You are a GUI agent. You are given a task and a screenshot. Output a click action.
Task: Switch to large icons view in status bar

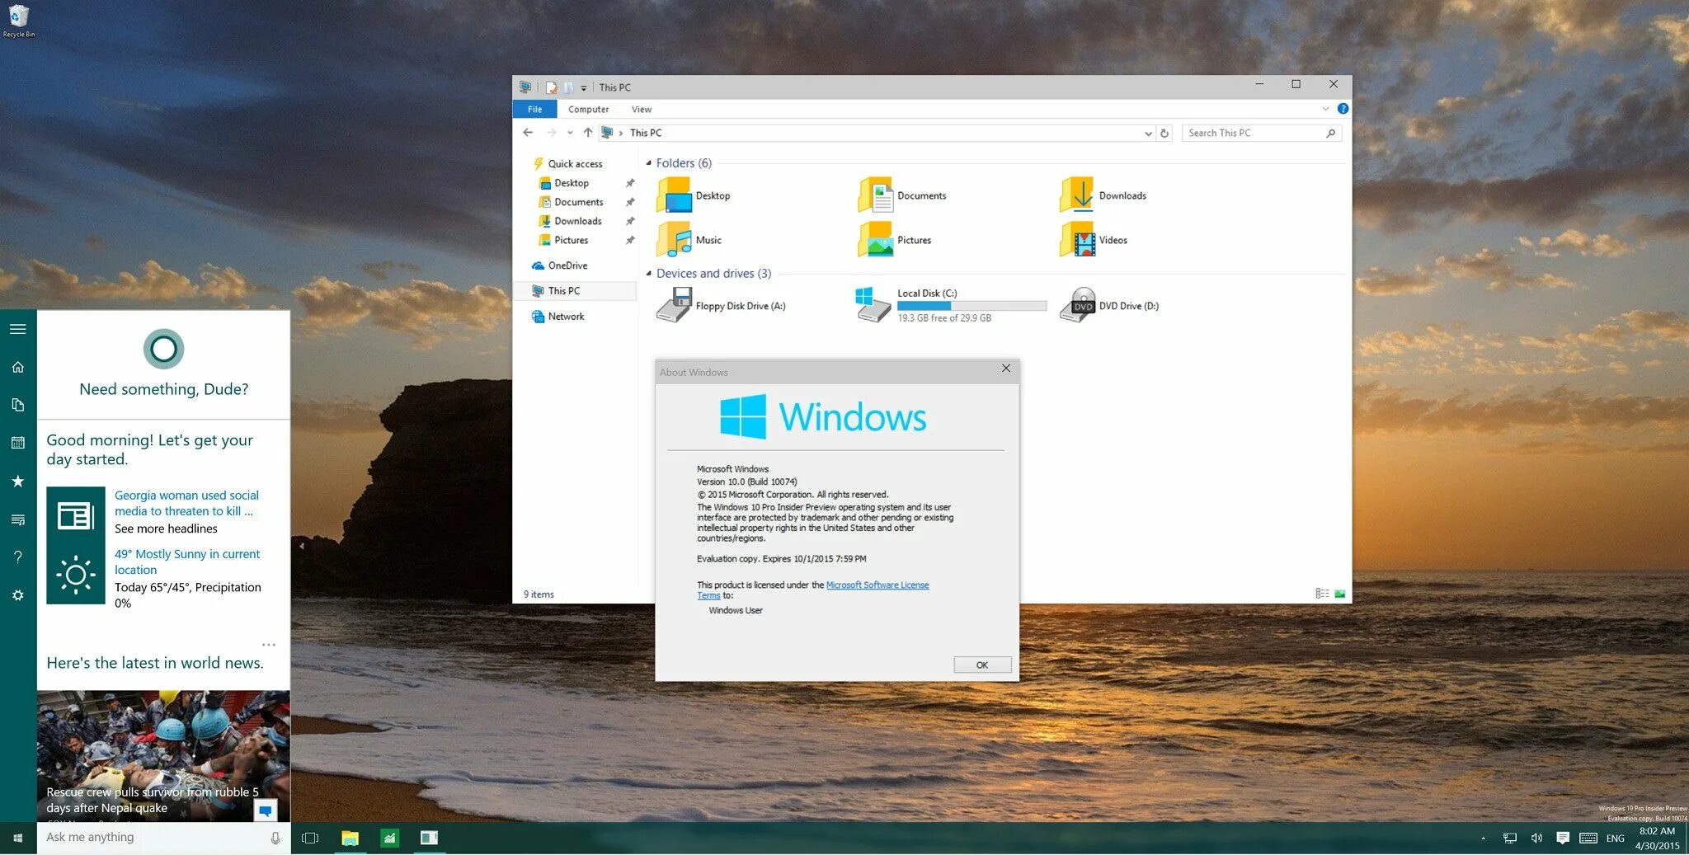(x=1340, y=594)
